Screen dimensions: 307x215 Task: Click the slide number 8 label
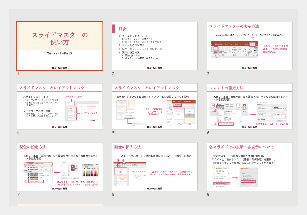113,194
